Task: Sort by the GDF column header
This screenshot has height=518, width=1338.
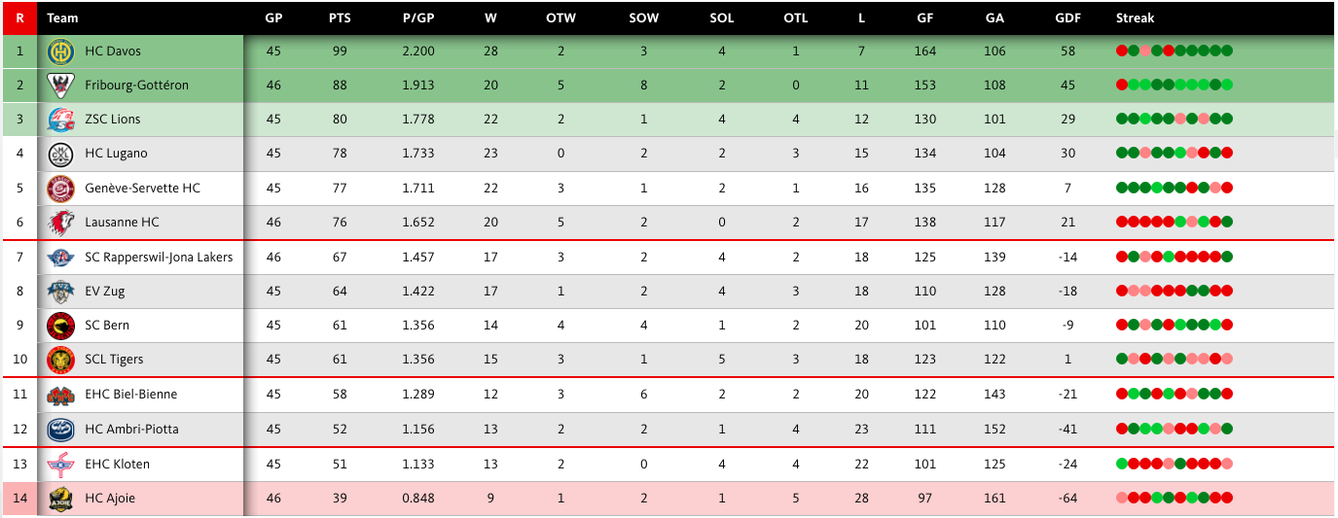Action: 1067,17
